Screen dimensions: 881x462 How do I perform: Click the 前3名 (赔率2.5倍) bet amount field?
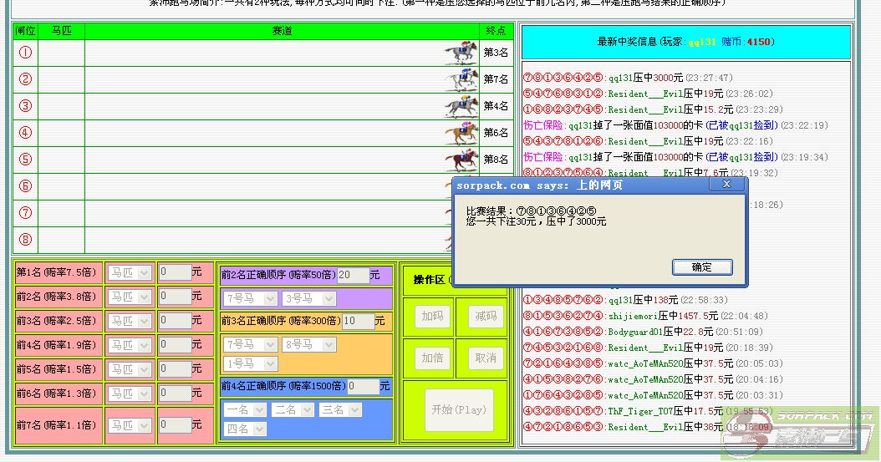pyautogui.click(x=176, y=321)
